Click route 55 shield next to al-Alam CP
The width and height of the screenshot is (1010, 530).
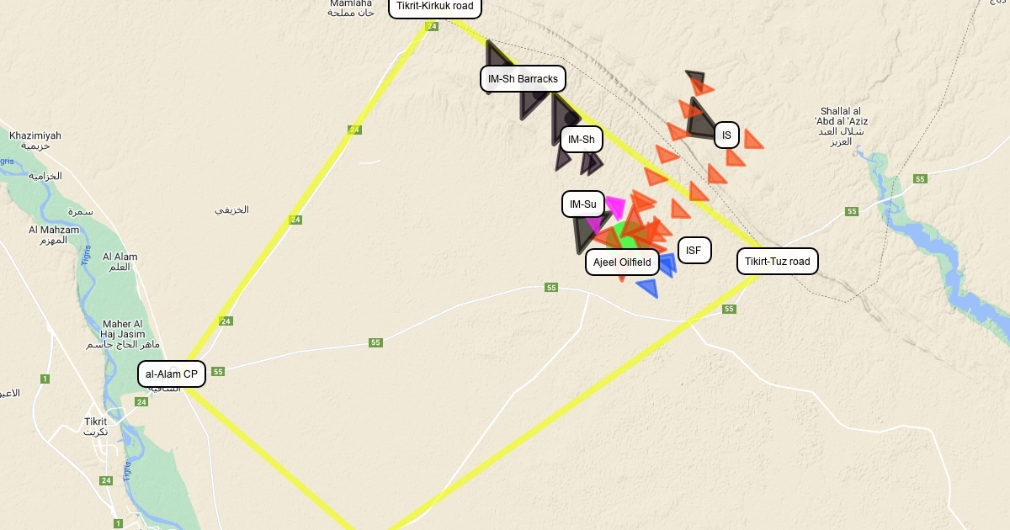tap(218, 371)
